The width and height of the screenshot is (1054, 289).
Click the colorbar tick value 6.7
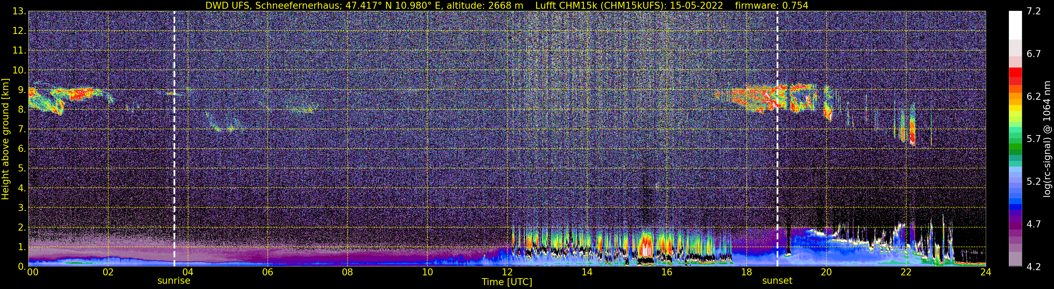point(1034,54)
